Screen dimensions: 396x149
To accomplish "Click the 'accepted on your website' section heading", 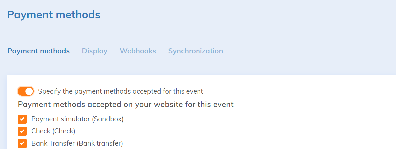I will pos(126,104).
